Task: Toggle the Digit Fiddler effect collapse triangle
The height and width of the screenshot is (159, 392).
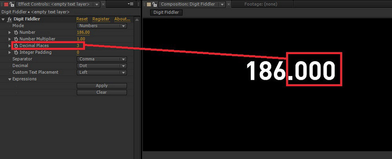Action: click(x=3, y=19)
